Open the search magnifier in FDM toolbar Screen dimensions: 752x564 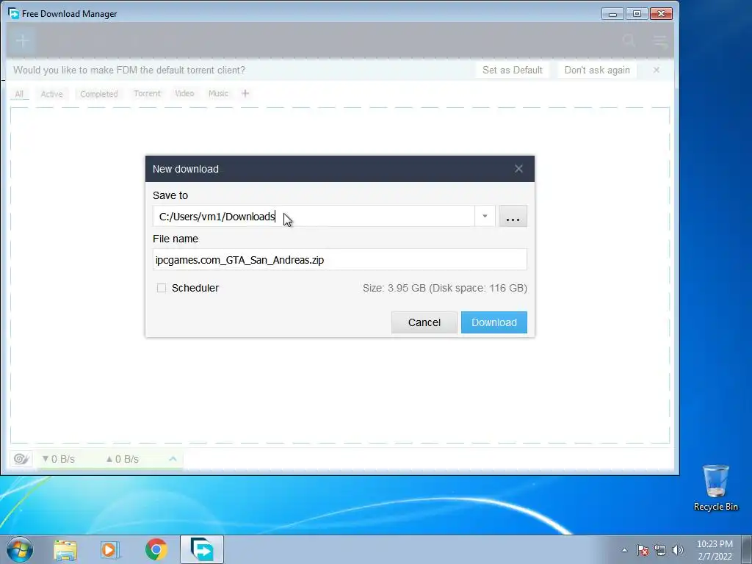click(x=629, y=41)
